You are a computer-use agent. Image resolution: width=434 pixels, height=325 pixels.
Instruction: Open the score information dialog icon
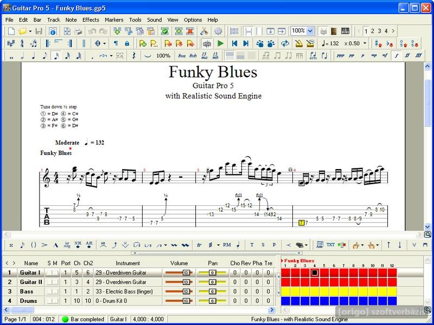tap(53, 31)
